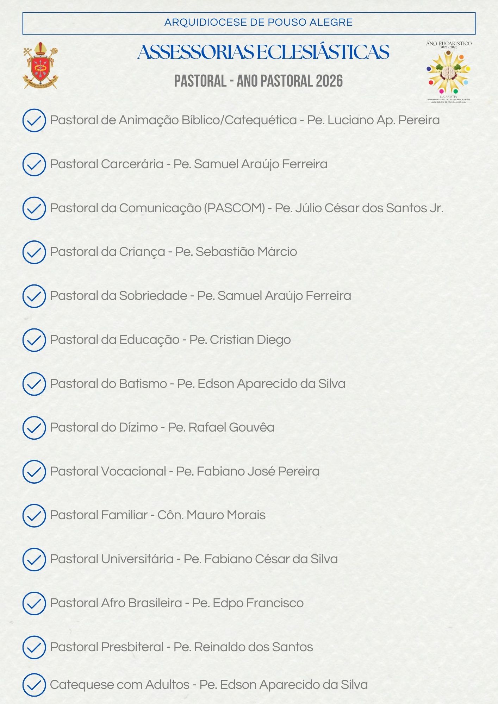Click checkmark icon beside Pastoral da Criança
The image size is (498, 704).
(x=34, y=252)
